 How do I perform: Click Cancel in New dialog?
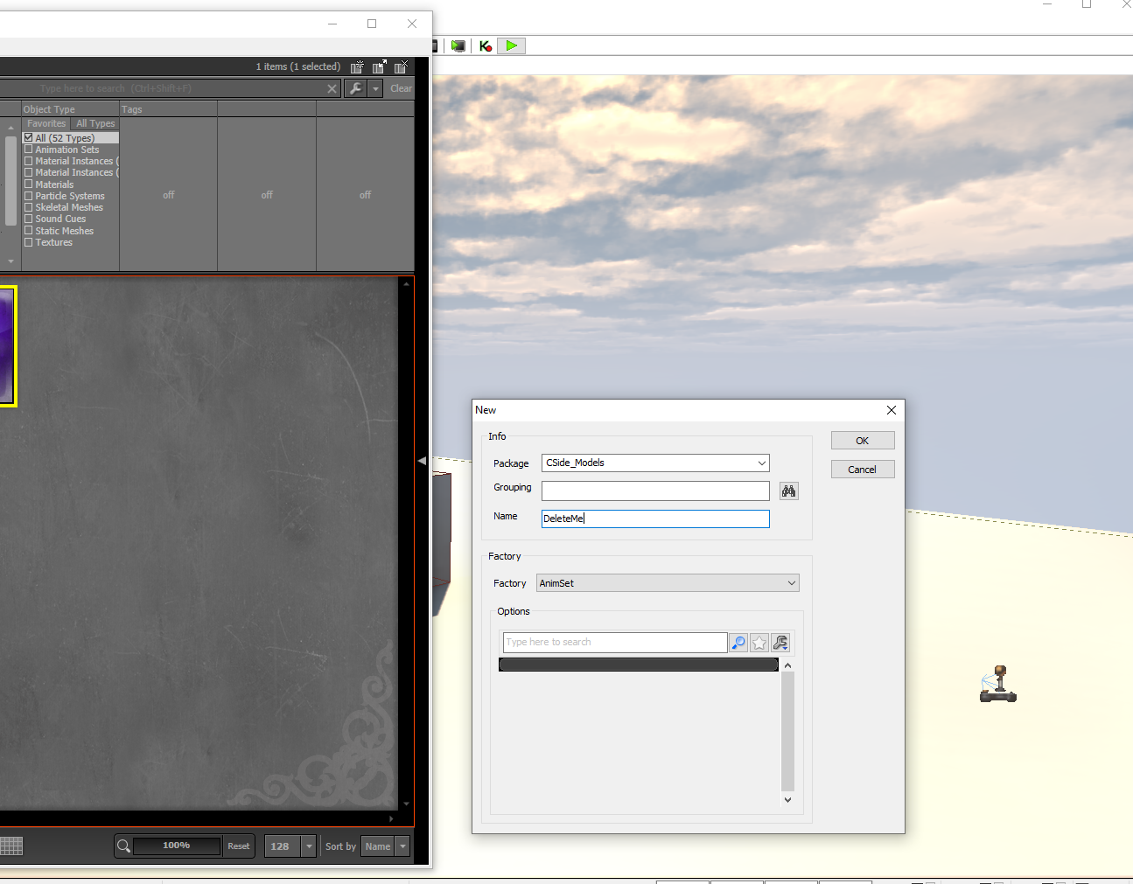click(x=863, y=470)
